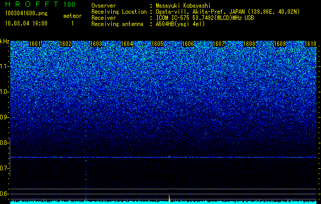Click the version number 1.0.0
The image size is (321, 204).
tap(69, 5)
